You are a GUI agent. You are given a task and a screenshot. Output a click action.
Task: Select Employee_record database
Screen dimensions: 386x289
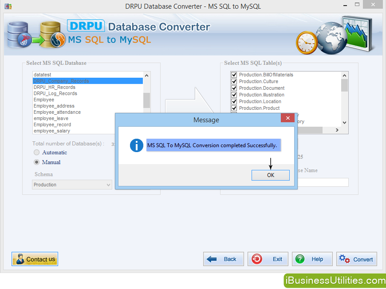74,124
